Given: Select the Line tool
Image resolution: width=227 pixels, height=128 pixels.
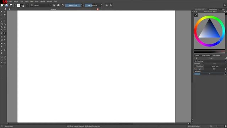Looking at the screenshot, I should [5, 21].
